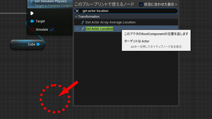Click function icon beside Get Actor Location
The height and width of the screenshot is (119, 212).
click(x=82, y=29)
